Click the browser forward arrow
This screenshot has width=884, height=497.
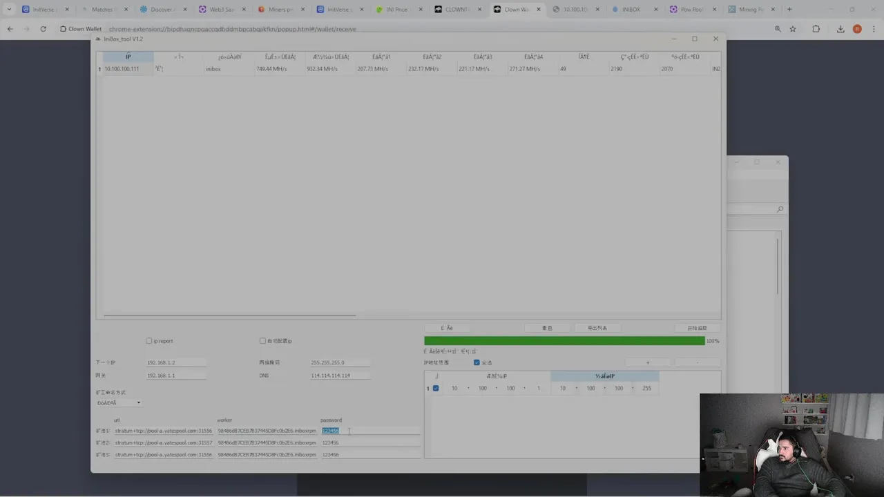click(x=26, y=29)
